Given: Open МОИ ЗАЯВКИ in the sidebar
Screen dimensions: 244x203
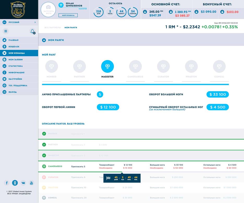Looking at the screenshot, I should [x=19, y=60].
